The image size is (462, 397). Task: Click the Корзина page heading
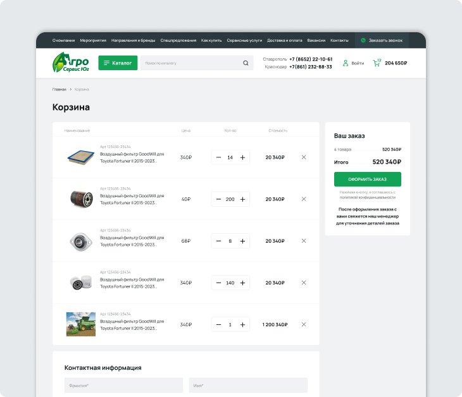tap(71, 107)
